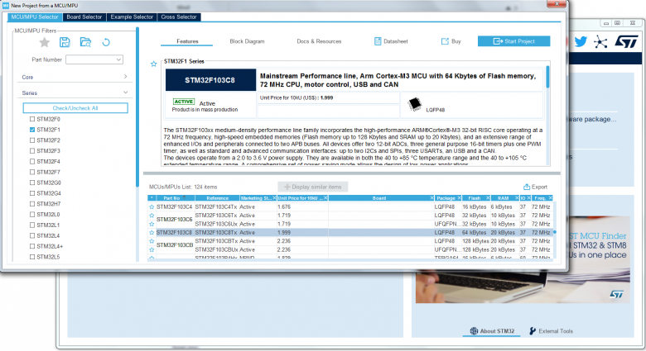Viewport: 646px width, 351px height.
Task: Star the STM32F103C6Tx row
Action: point(152,216)
